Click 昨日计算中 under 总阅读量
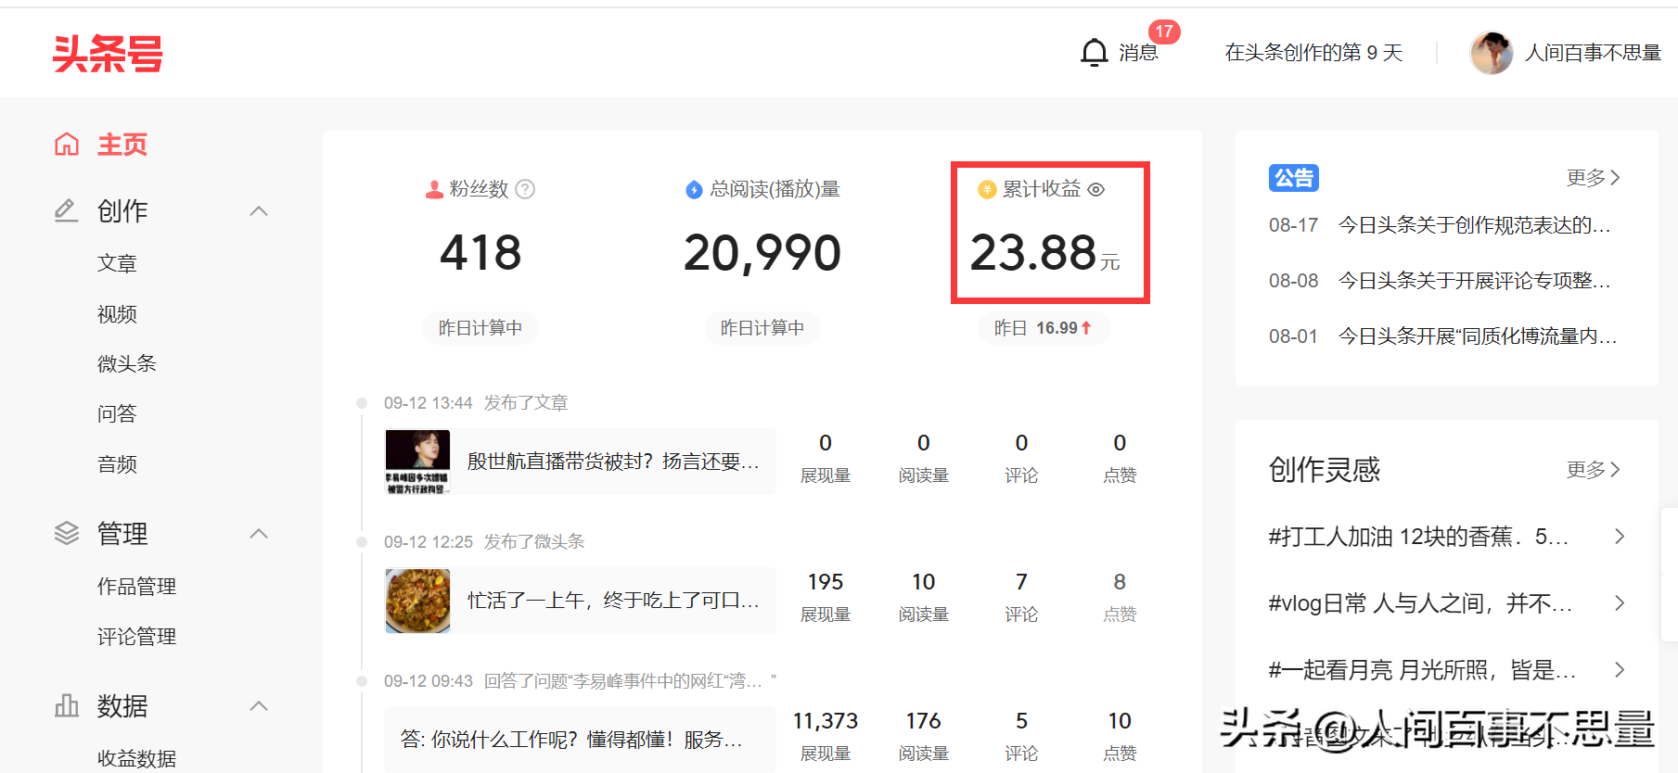1678x773 pixels. point(762,328)
